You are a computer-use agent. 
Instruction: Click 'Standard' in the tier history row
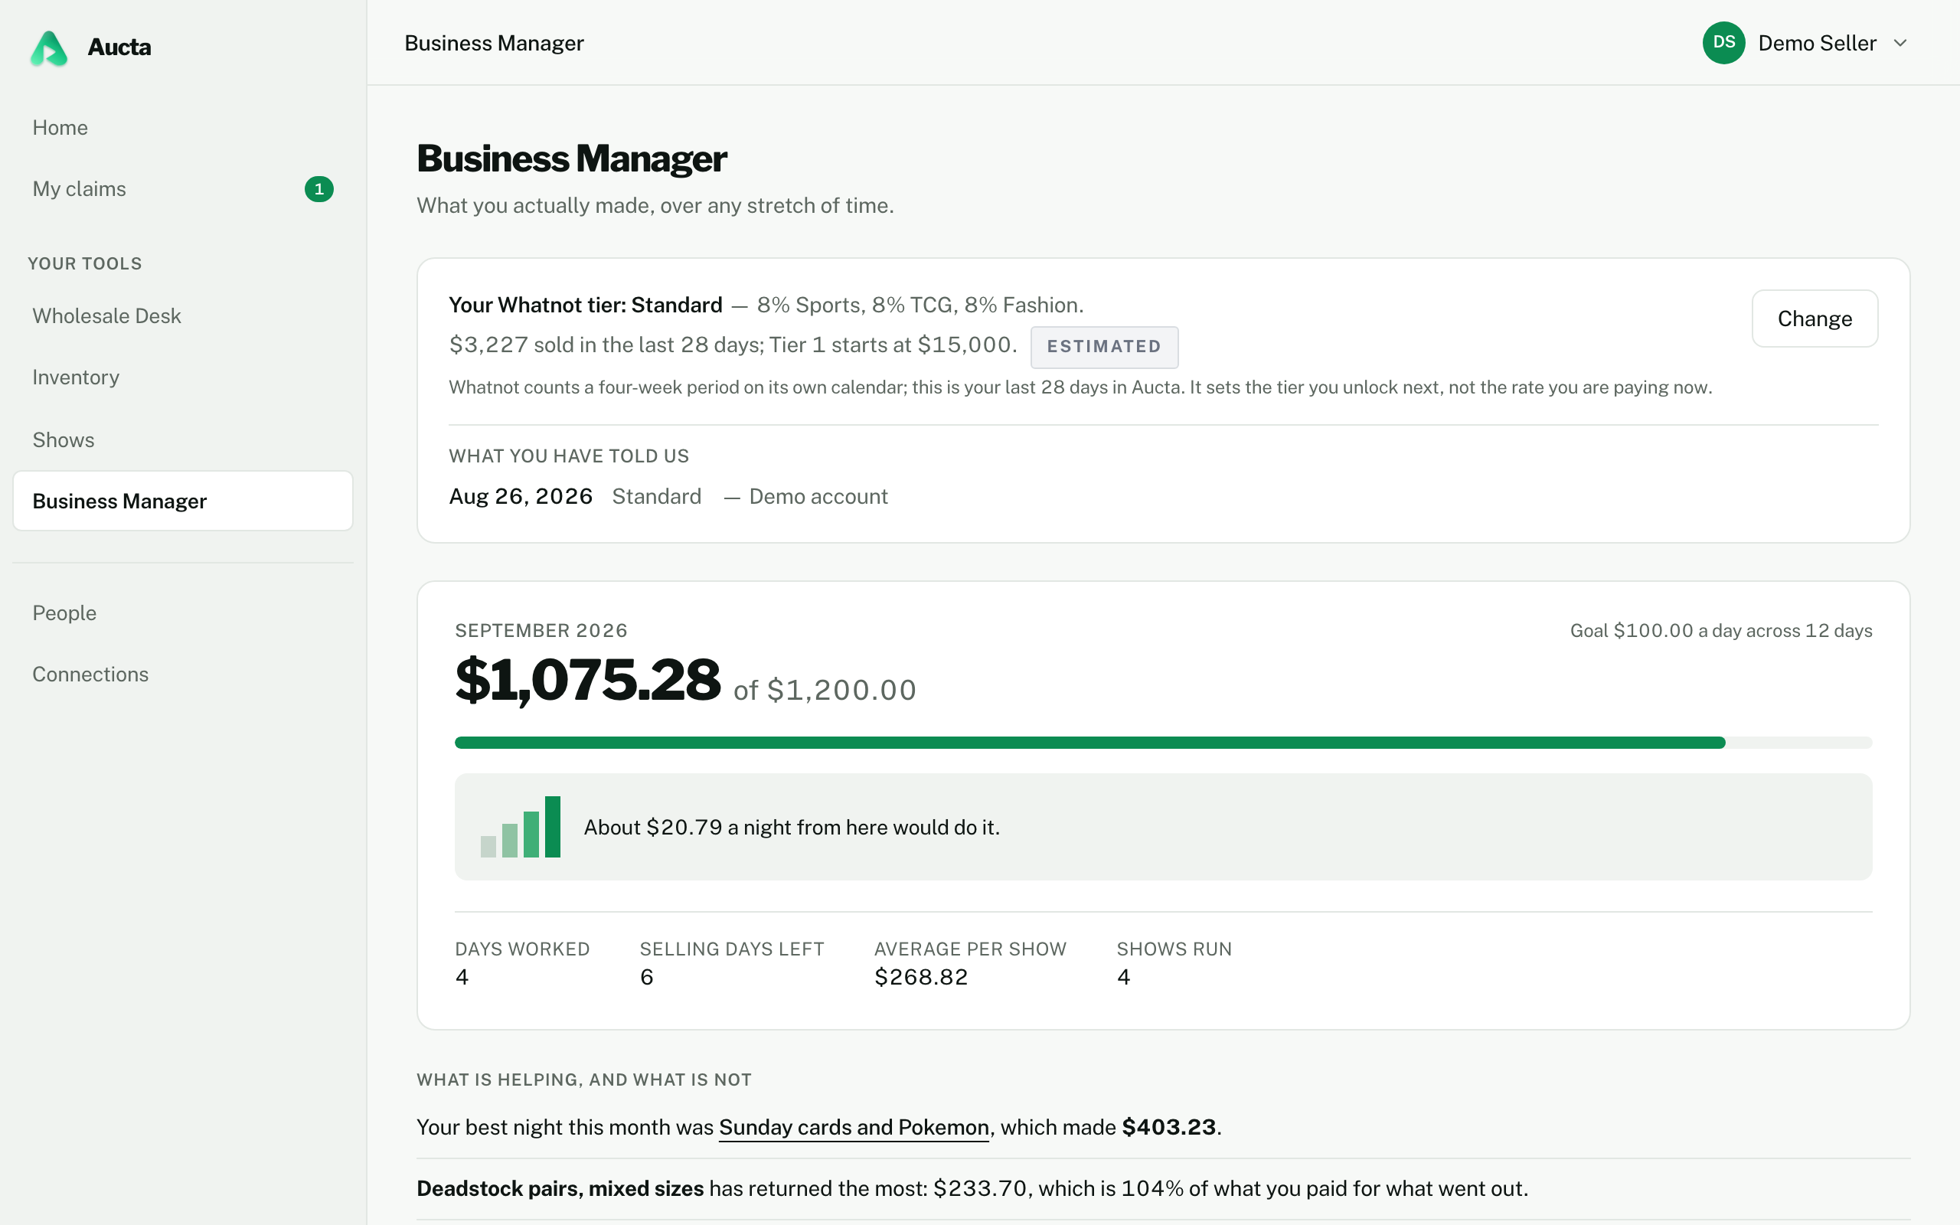[657, 496]
